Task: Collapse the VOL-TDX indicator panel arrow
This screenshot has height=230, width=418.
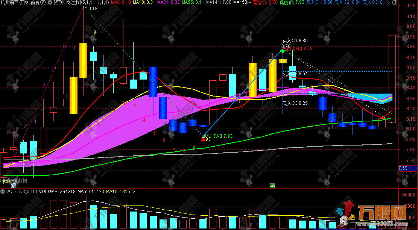Action: coord(3,192)
